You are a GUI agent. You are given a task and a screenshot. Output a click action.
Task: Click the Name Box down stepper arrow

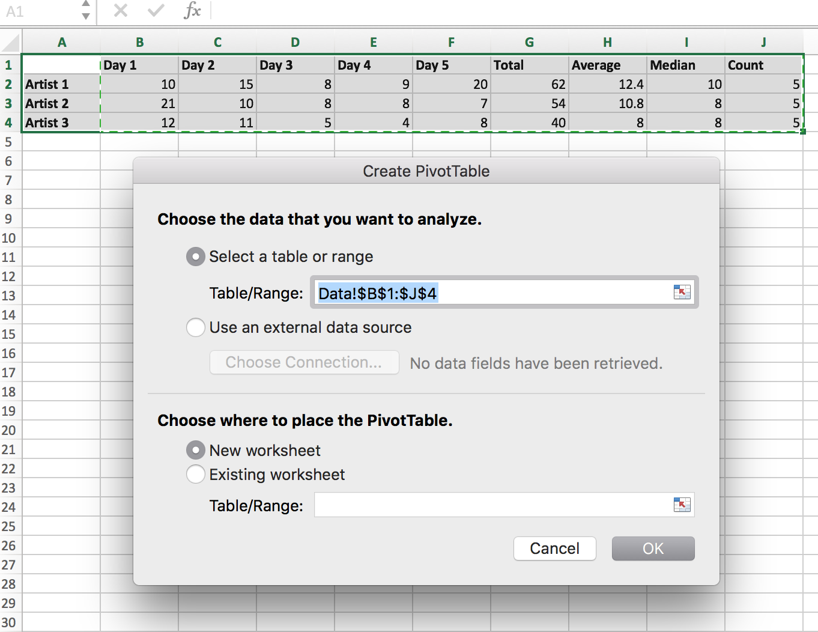(x=85, y=16)
